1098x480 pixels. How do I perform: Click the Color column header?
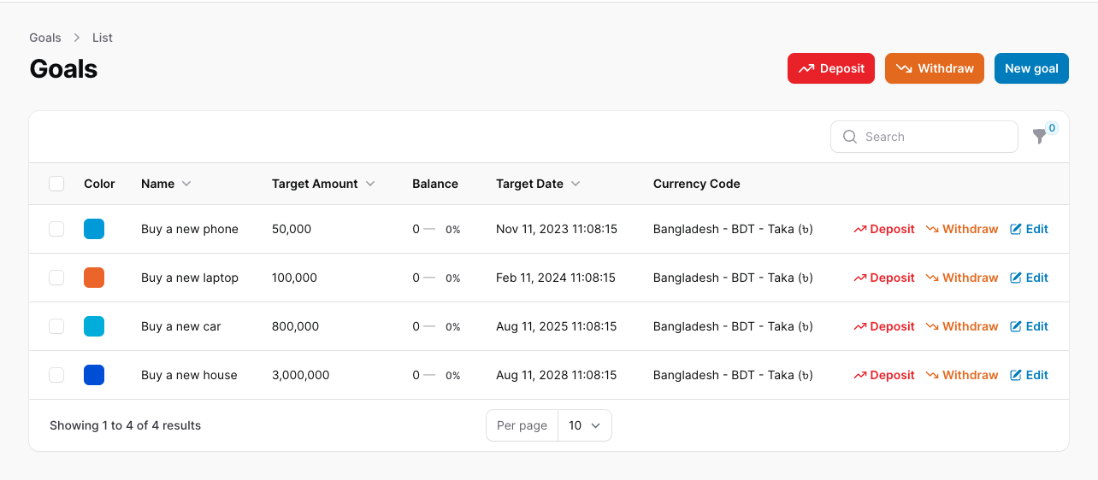click(x=99, y=184)
